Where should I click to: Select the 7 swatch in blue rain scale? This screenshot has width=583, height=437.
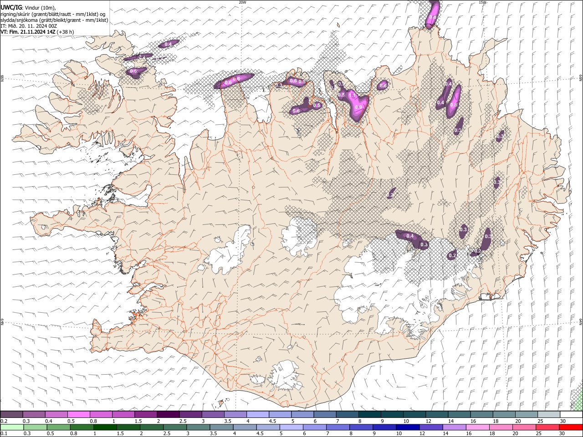pyautogui.click(x=338, y=427)
